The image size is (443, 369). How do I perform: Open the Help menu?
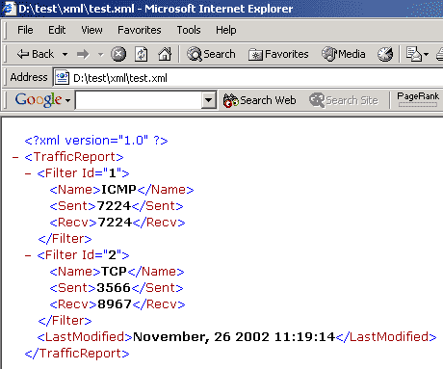coord(226,30)
